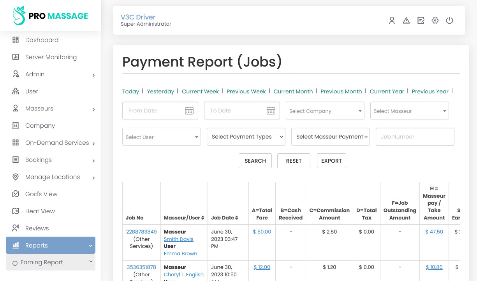Open the alert triangle icon in header
The width and height of the screenshot is (477, 281).
406,21
